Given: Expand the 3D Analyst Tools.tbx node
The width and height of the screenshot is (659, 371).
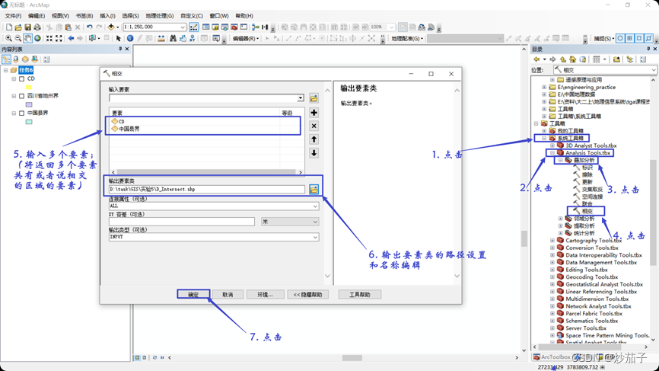Looking at the screenshot, I should (x=552, y=146).
